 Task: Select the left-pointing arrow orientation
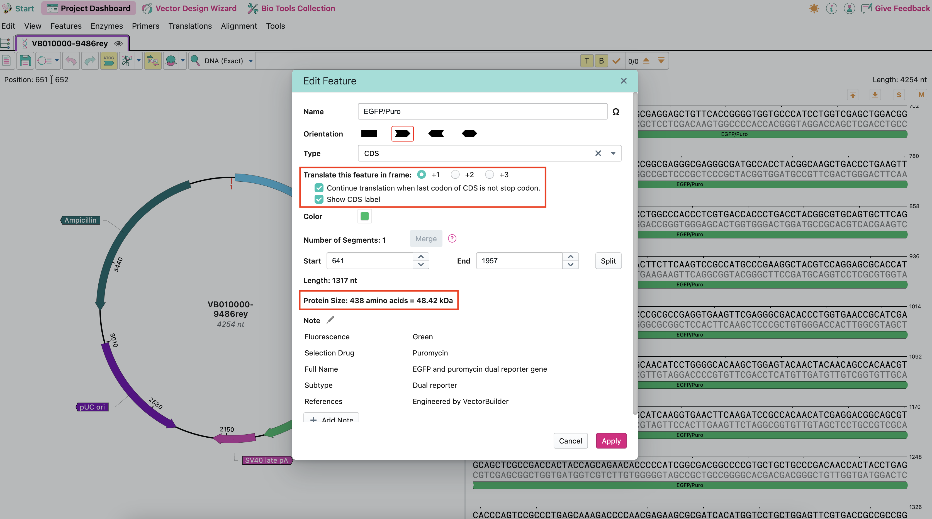pyautogui.click(x=436, y=134)
